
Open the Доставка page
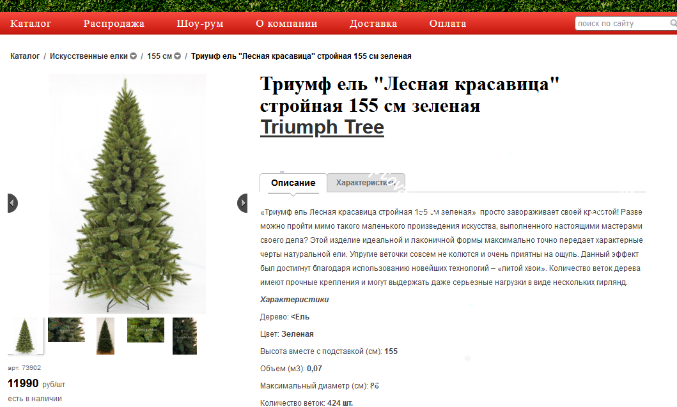click(x=373, y=23)
